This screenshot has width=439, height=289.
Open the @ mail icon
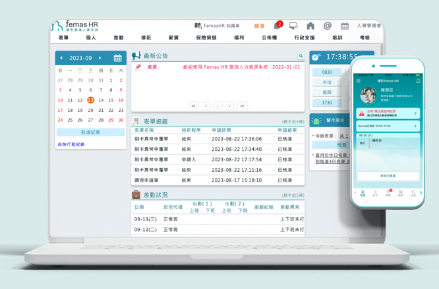coord(328,26)
